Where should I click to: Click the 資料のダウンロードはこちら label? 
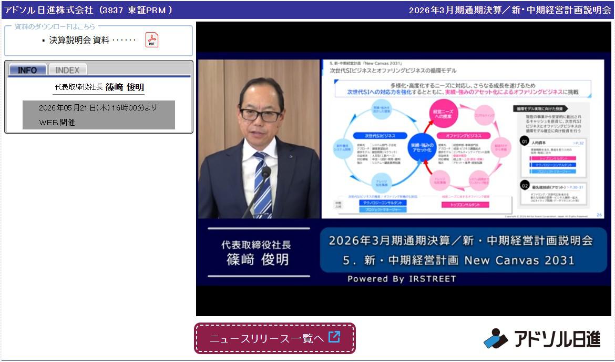(55, 26)
